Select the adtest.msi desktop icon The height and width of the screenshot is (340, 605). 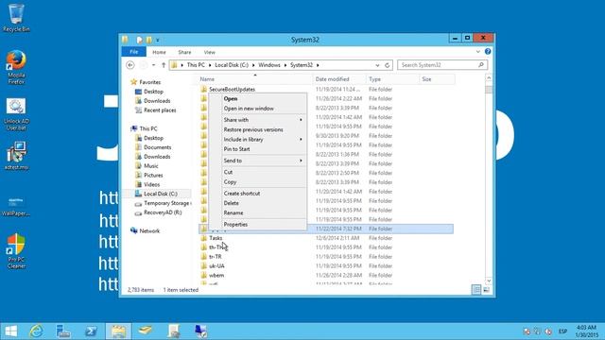[x=16, y=156]
